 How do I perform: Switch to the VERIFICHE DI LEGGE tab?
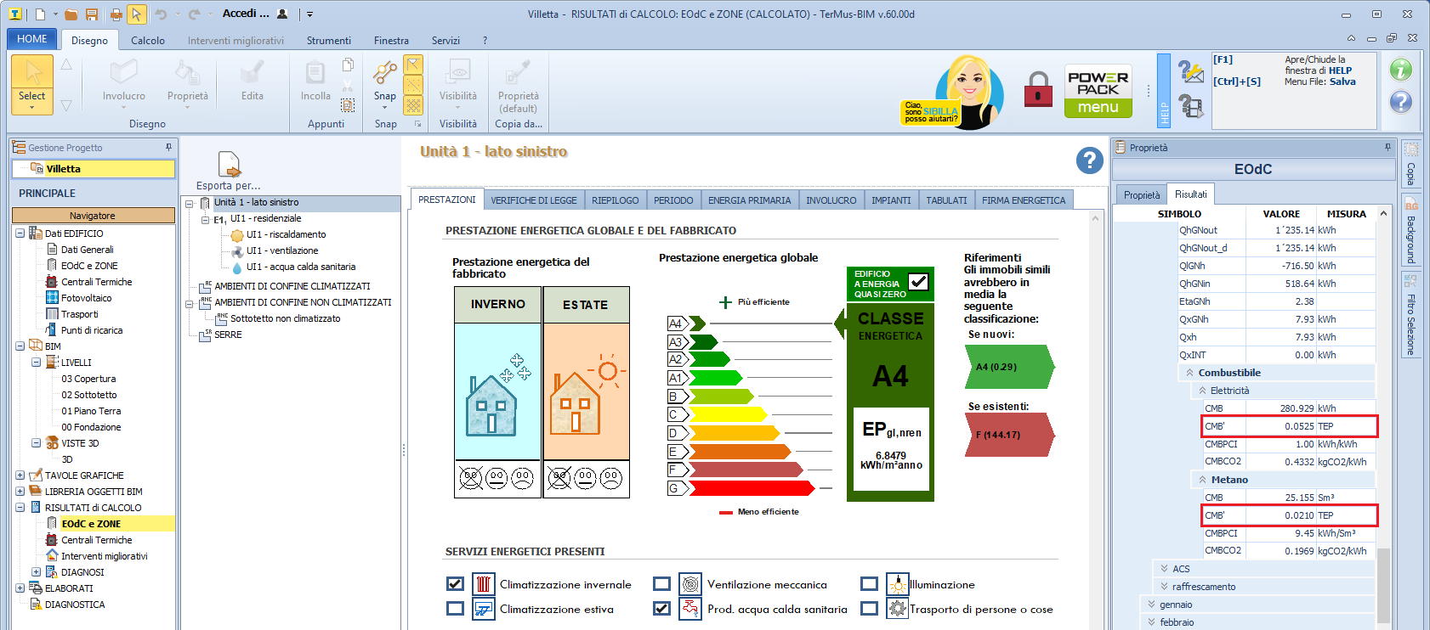pos(533,200)
